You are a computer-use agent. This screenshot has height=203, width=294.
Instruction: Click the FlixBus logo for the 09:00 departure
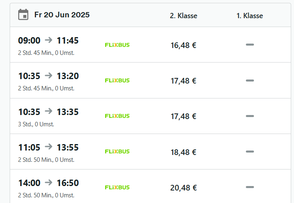[117, 45]
